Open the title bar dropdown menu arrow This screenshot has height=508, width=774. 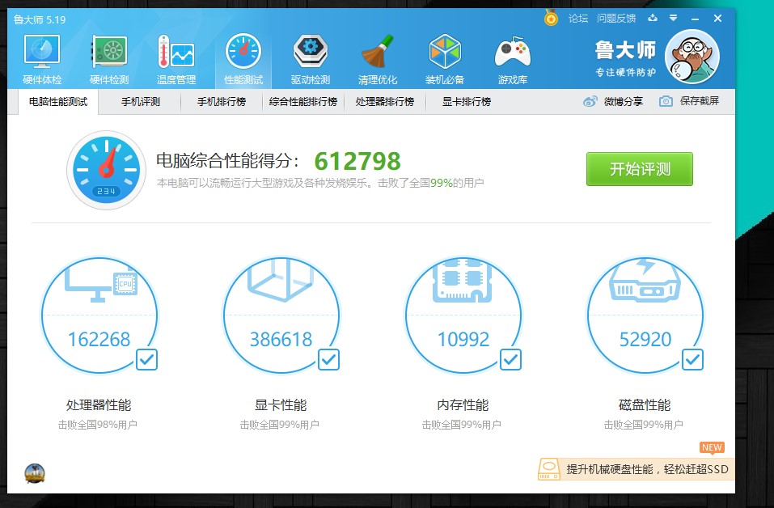(x=673, y=19)
